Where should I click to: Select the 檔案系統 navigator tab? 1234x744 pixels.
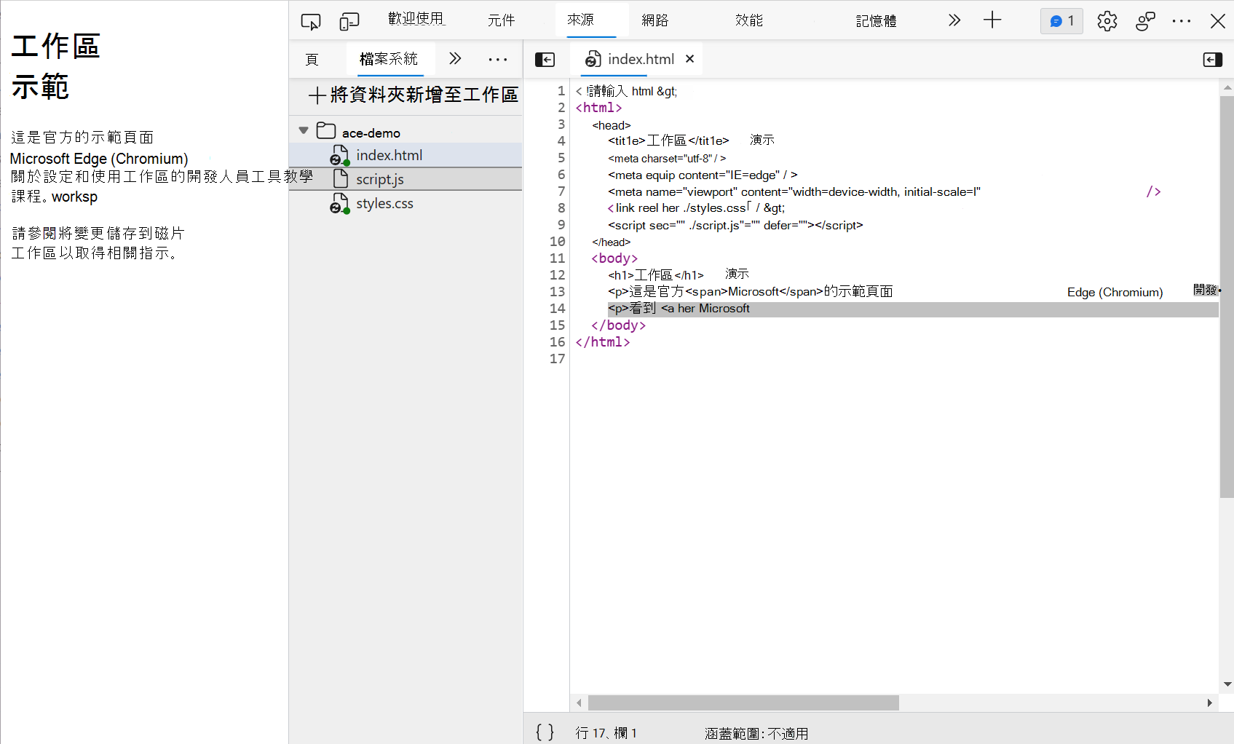click(x=389, y=59)
